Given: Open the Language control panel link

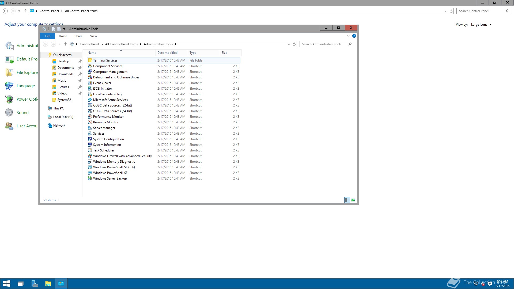Looking at the screenshot, I should [26, 86].
